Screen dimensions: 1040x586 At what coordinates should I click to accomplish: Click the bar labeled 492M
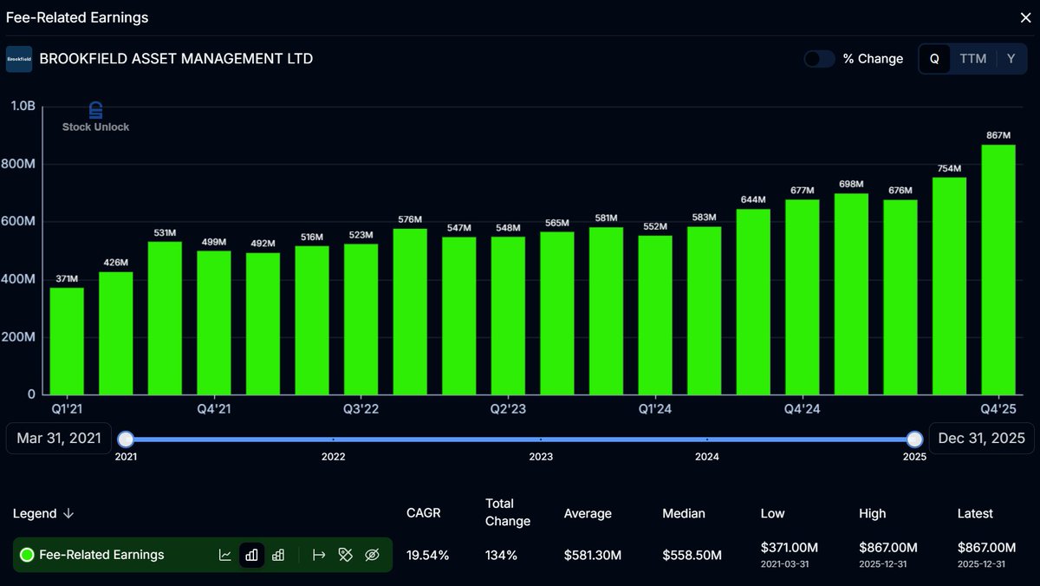tap(263, 324)
